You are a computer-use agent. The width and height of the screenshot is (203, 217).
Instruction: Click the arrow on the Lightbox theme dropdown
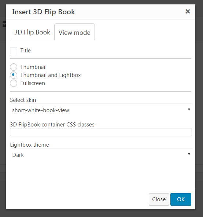click(x=189, y=154)
